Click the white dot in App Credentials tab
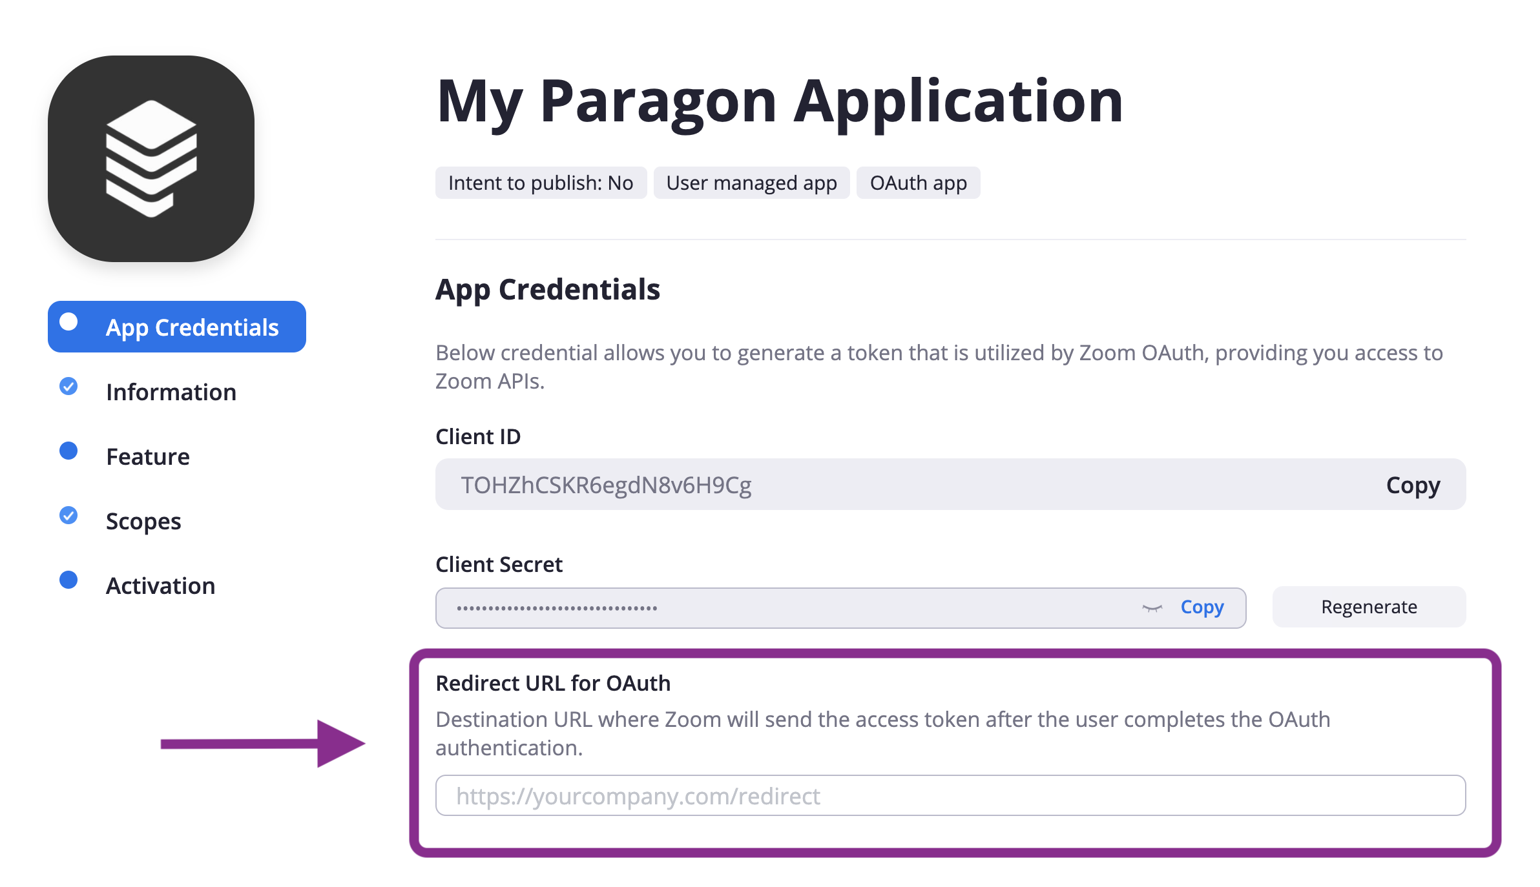The image size is (1540, 887). [68, 321]
